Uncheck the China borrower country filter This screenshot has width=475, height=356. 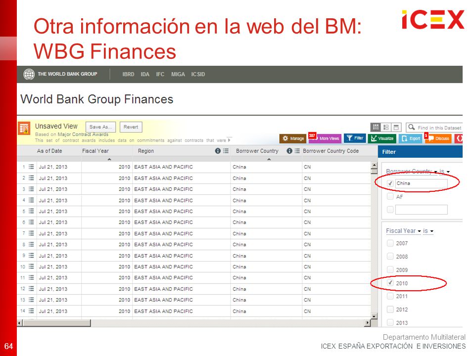[390, 183]
